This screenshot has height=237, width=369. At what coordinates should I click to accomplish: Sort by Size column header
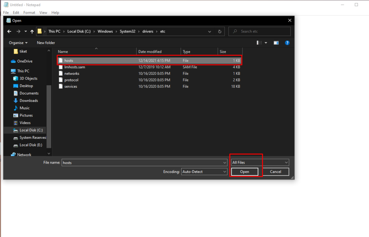coord(230,52)
